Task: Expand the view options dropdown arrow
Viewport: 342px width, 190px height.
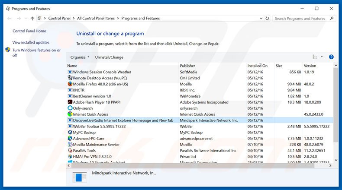Action: [x=322, y=57]
